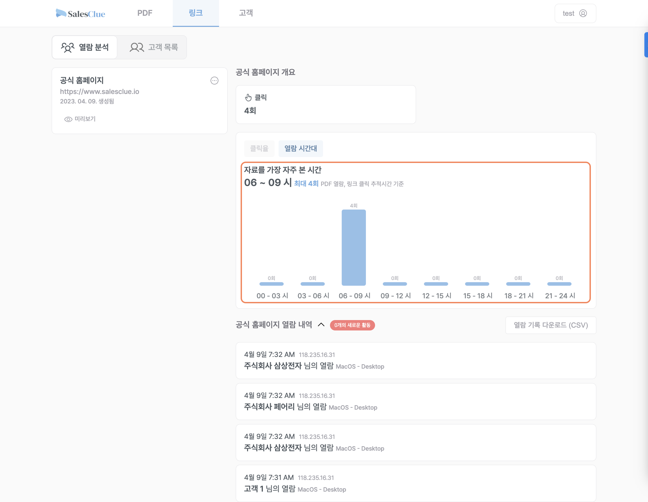Click the page scrollbar thumb on right edge
Viewport: 648px width, 502px height.
(x=646, y=45)
